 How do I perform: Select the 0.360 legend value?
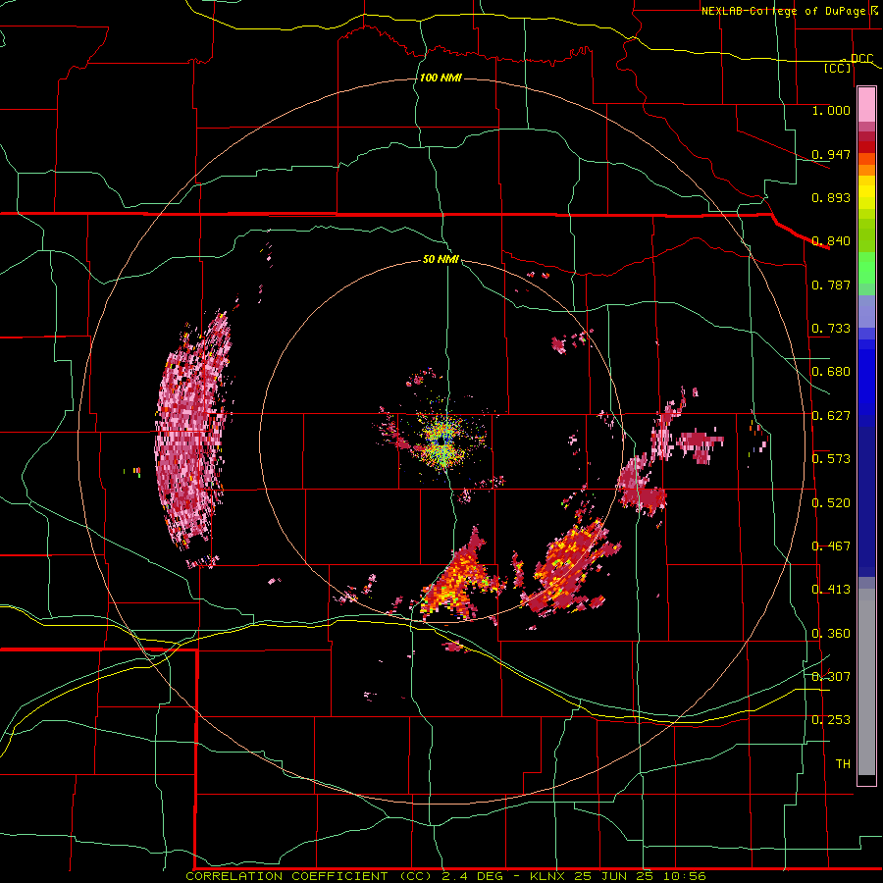[x=831, y=634]
